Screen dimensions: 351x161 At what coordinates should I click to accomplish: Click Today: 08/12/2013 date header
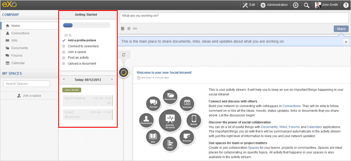click(x=88, y=79)
